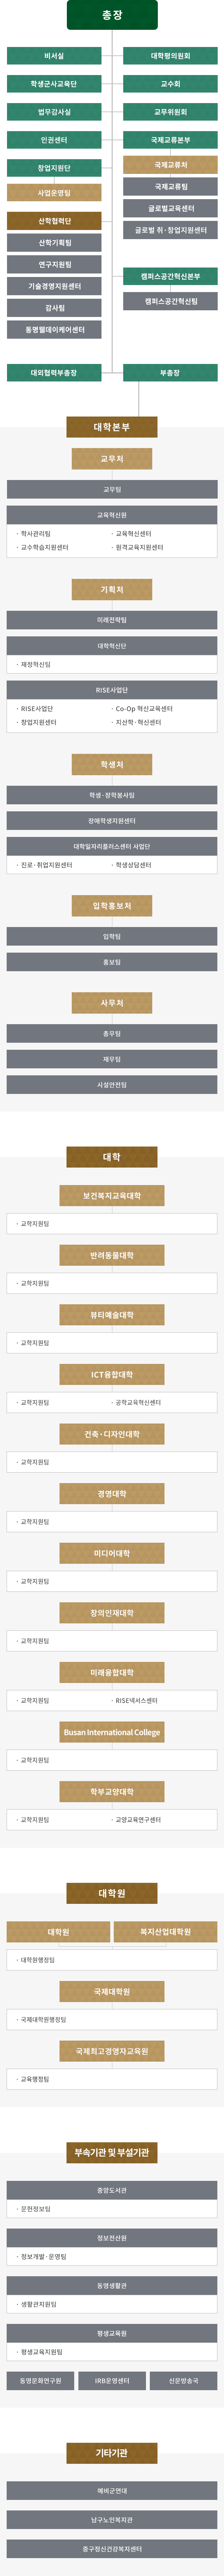Viewport: 224px width, 2576px height.
Task: Select the 신문방송국 box
Action: (x=183, y=2381)
